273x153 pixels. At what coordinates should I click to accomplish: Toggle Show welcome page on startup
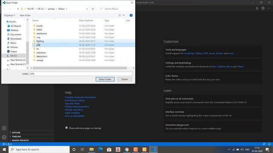coord(67,127)
